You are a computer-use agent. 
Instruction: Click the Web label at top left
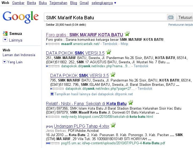[x=5, y=3]
